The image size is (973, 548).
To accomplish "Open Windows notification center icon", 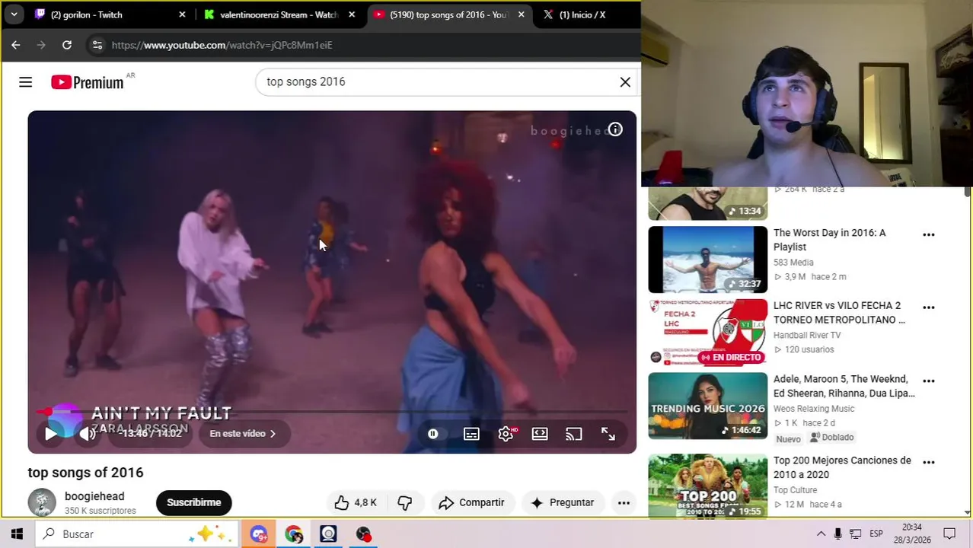I will [x=949, y=534].
